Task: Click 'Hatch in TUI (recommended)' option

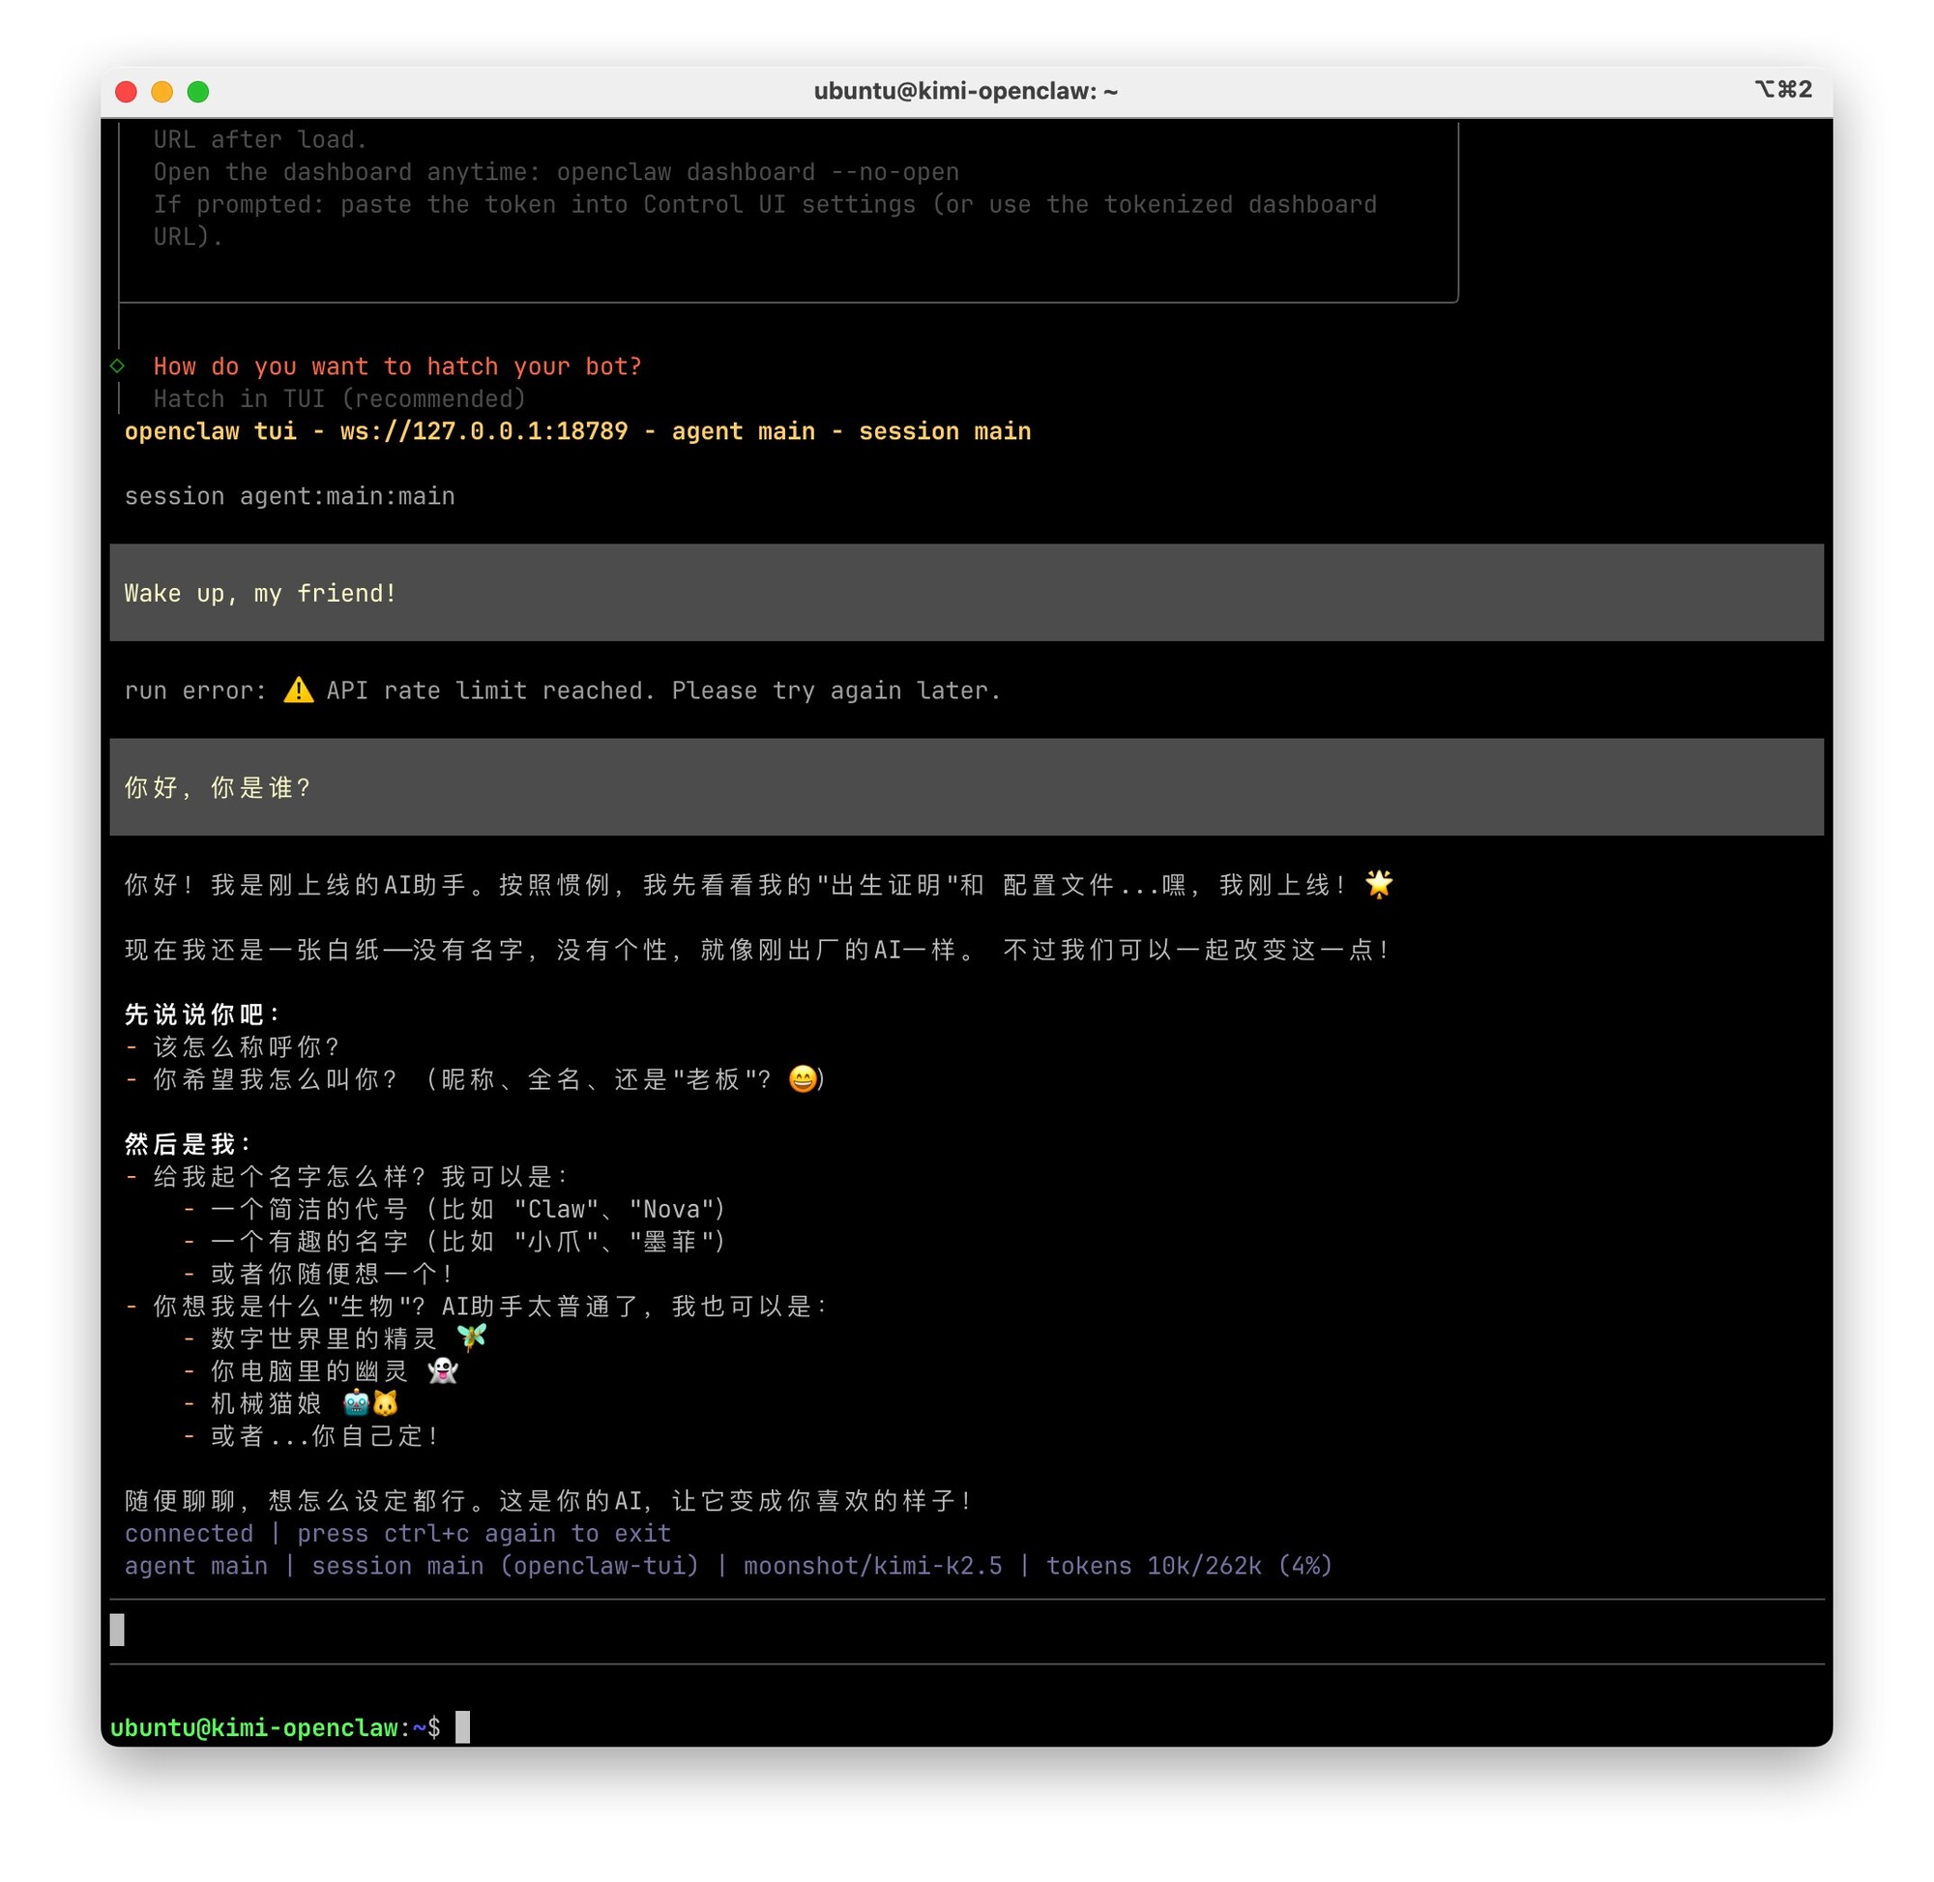Action: [339, 398]
